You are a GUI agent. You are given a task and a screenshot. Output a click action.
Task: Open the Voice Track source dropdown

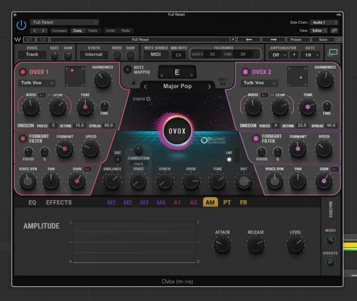tap(32, 54)
